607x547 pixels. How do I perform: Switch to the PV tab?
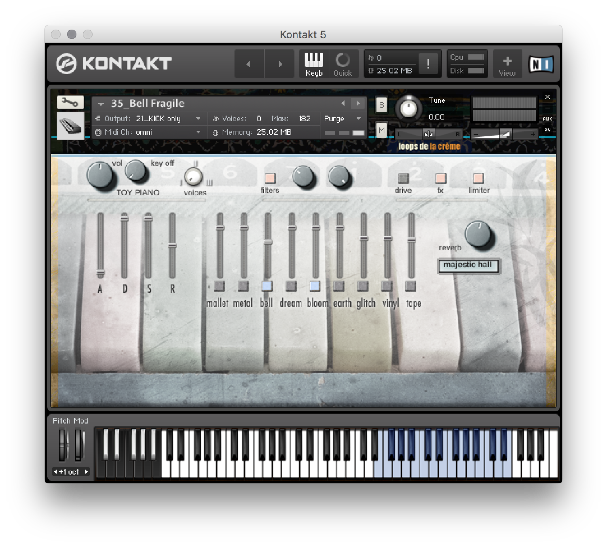click(547, 130)
